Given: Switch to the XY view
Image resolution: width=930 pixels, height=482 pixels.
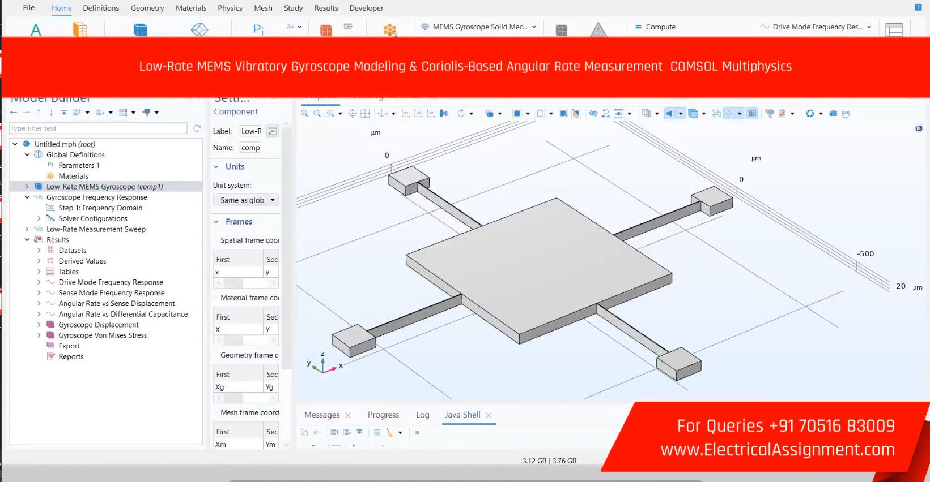Looking at the screenshot, I should [406, 113].
